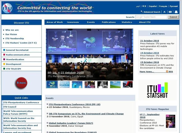Click the ITU globe logo
This screenshot has width=182, height=133.
7,8
